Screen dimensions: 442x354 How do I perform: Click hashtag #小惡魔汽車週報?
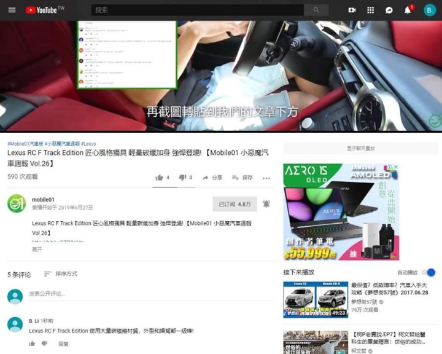(62, 144)
